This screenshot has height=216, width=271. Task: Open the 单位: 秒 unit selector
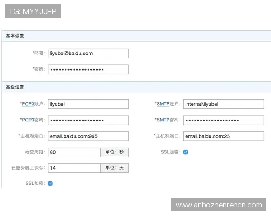pyautogui.click(x=114, y=152)
